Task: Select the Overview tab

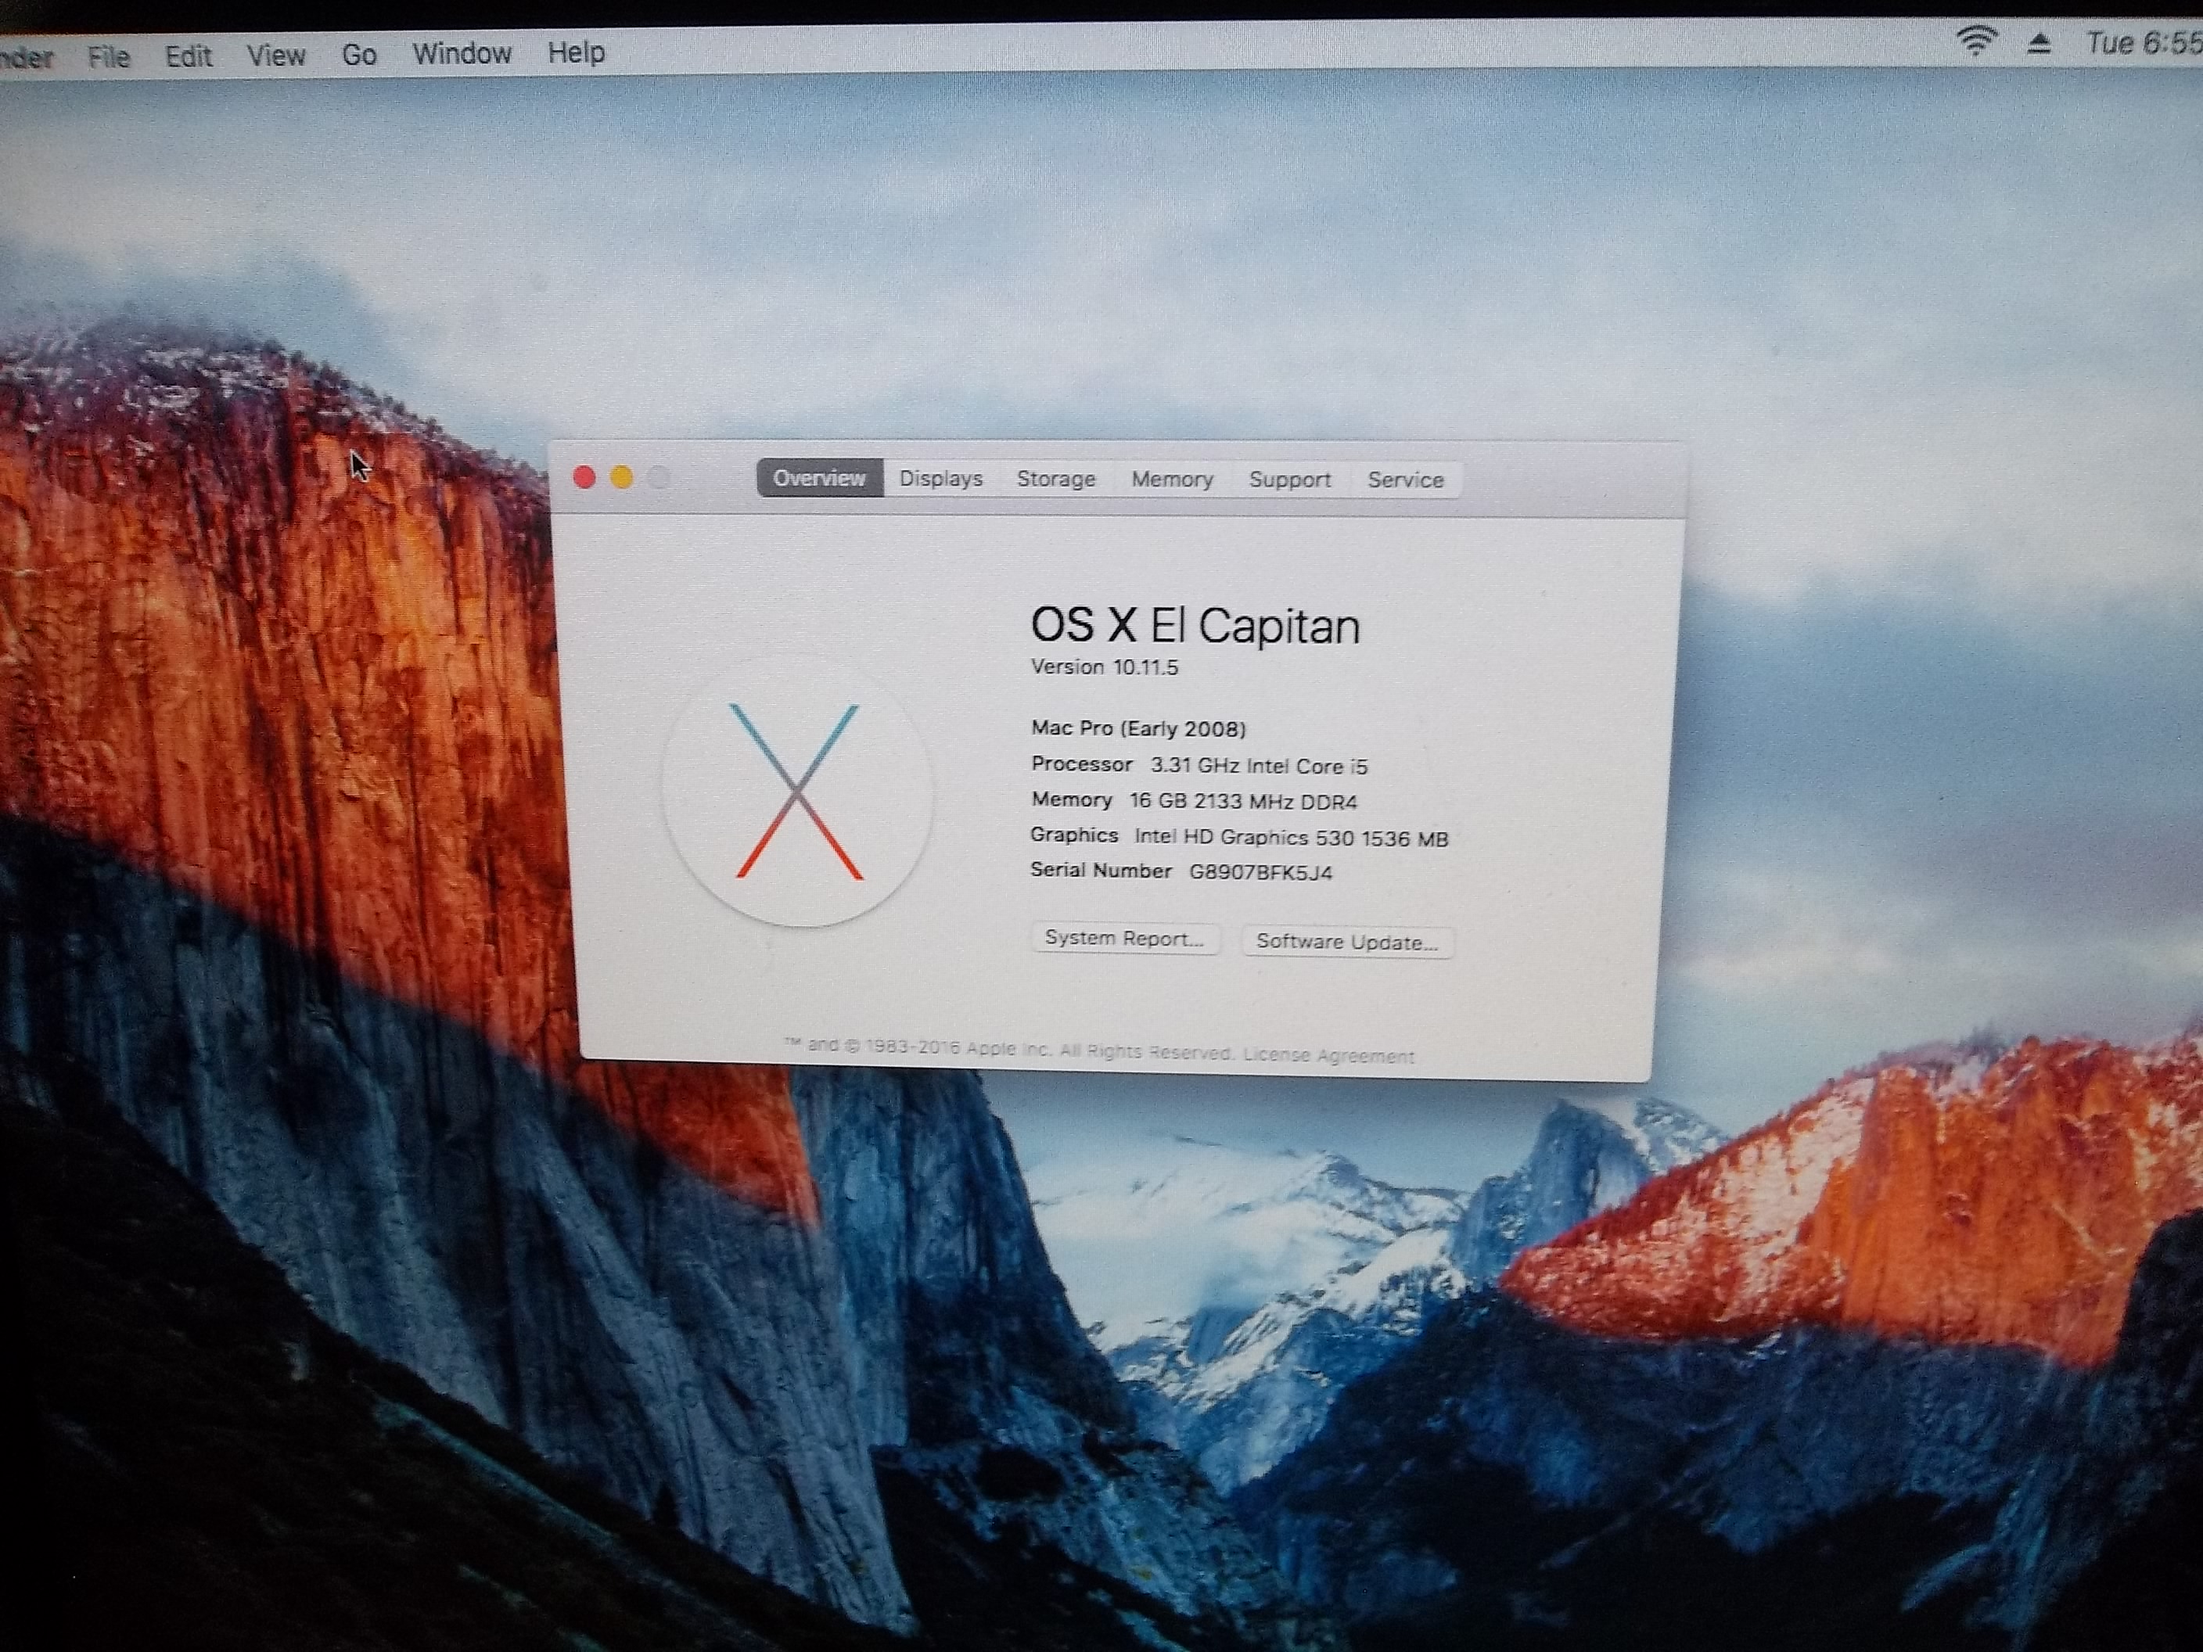Action: (818, 478)
